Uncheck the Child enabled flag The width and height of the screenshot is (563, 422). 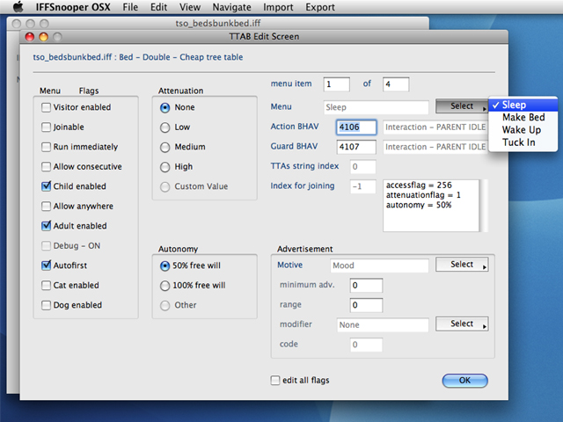tap(46, 186)
